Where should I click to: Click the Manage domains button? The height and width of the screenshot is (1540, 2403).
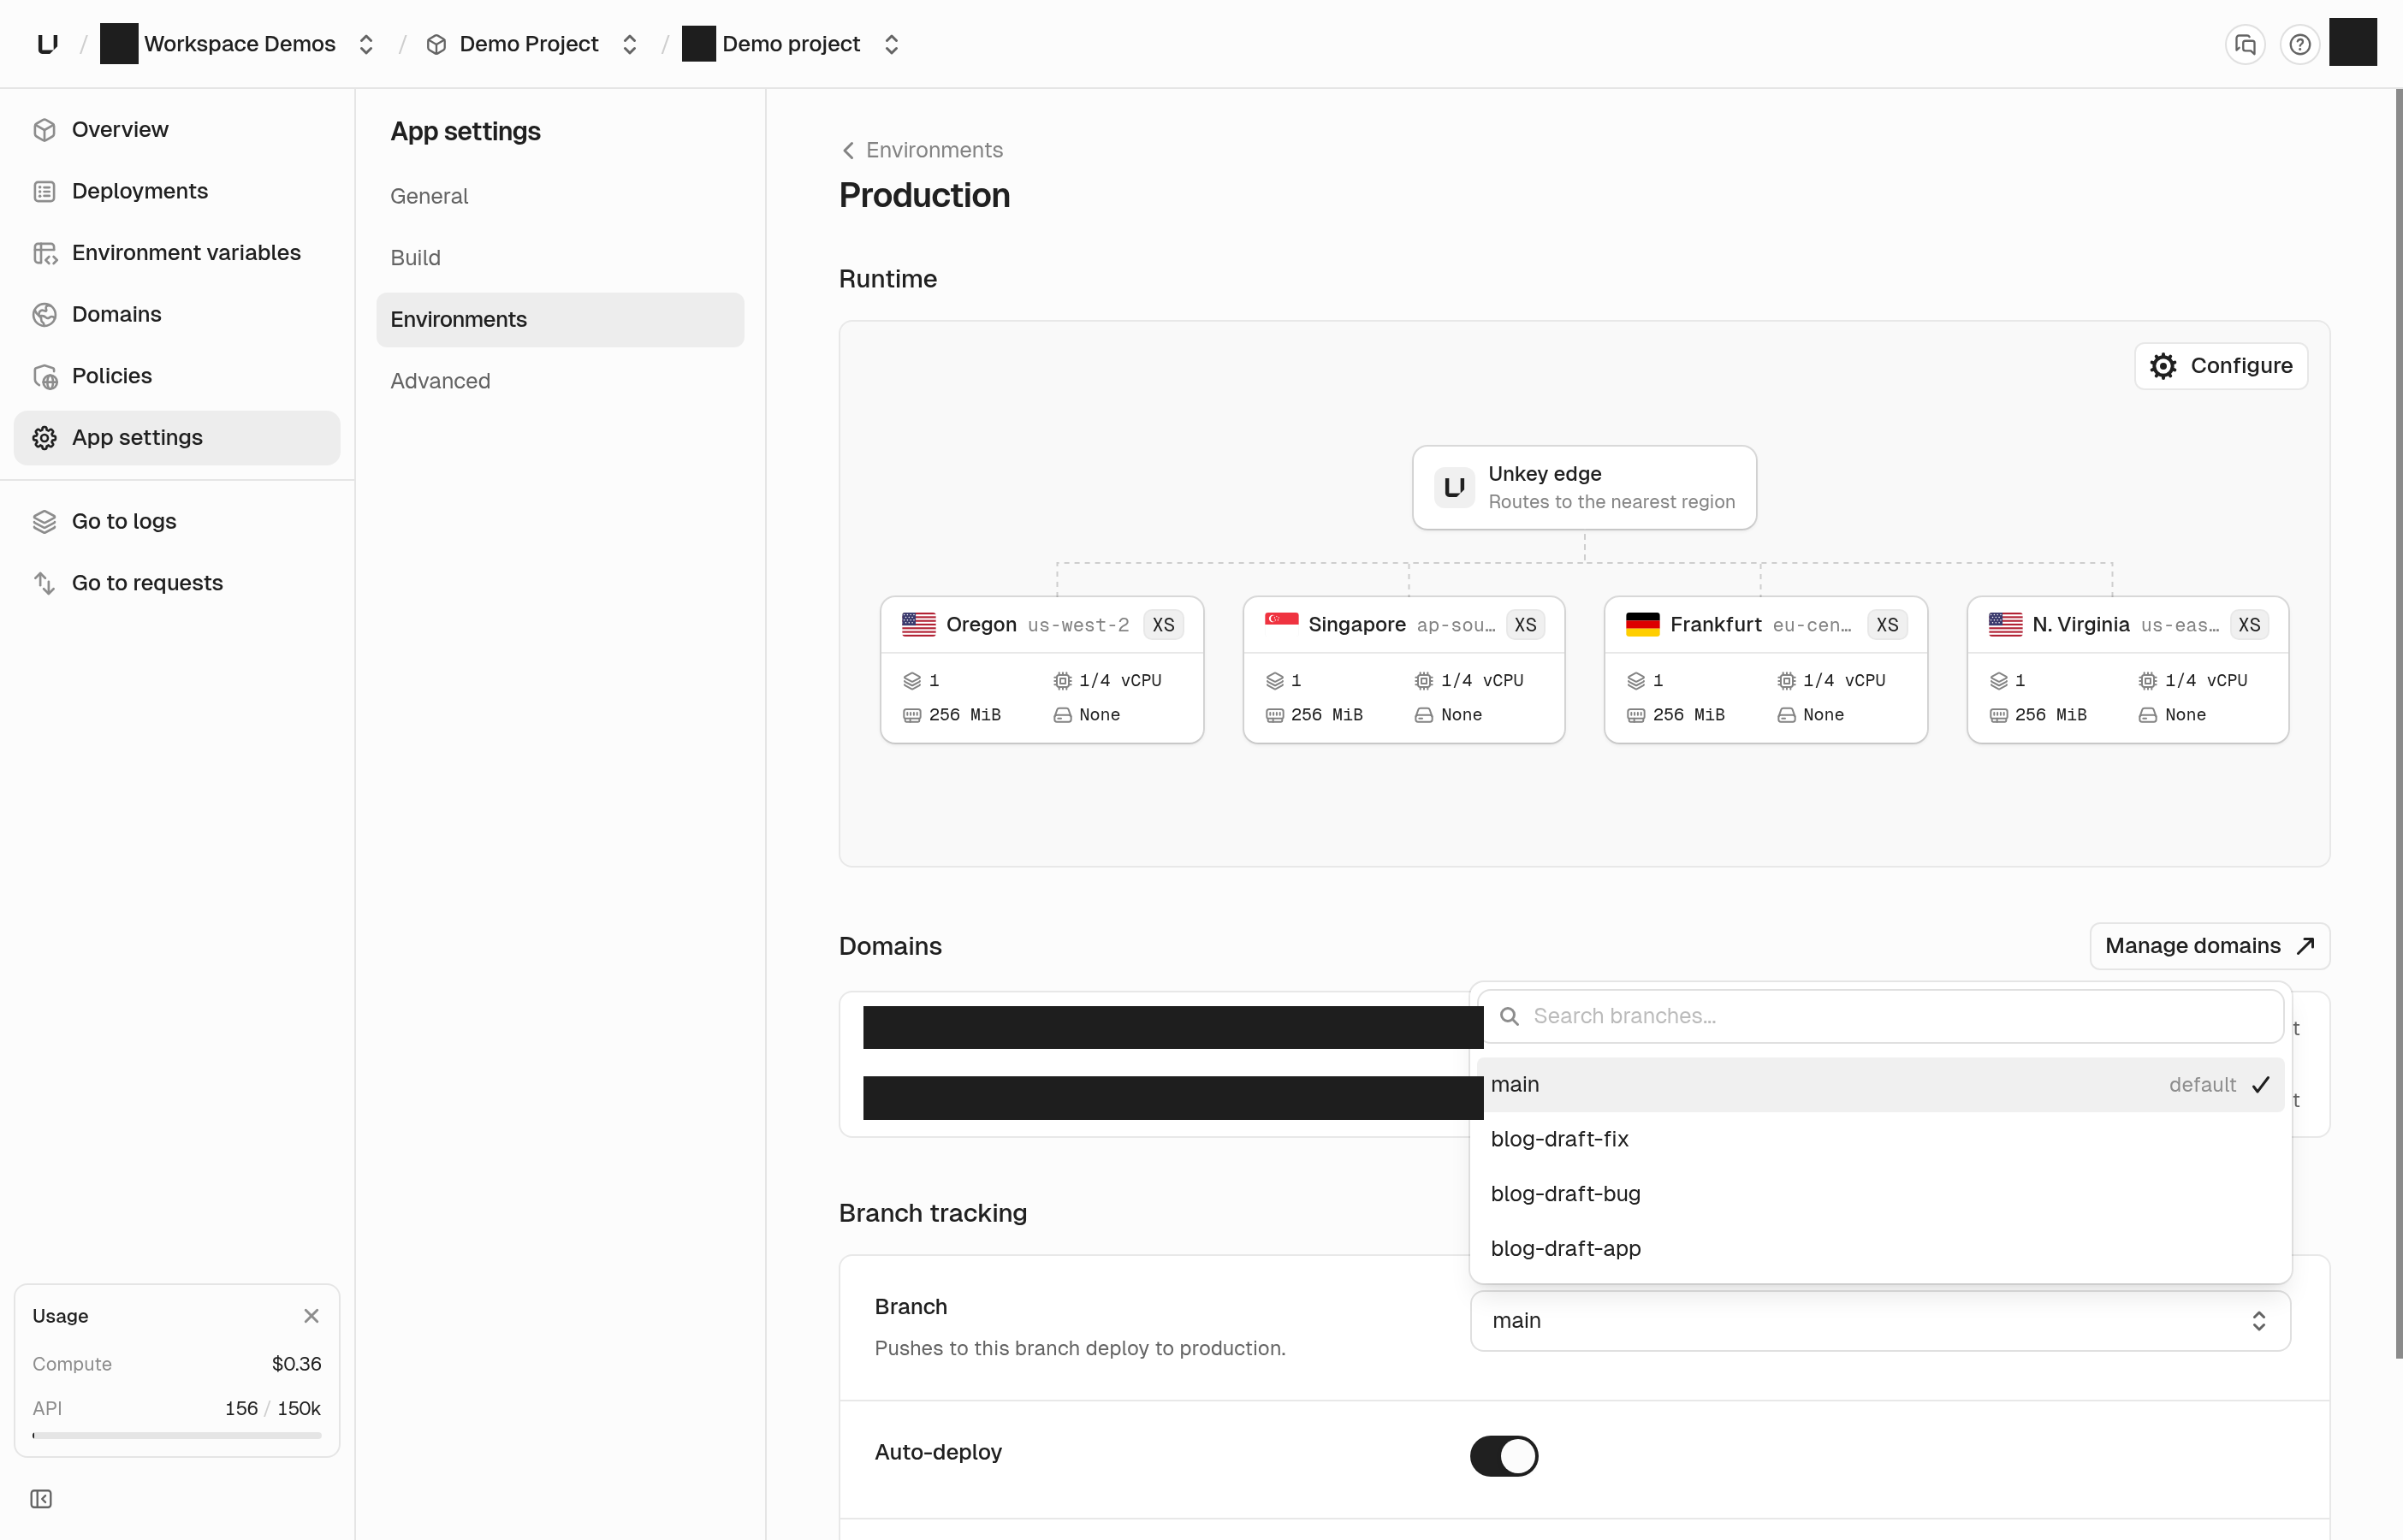click(x=2210, y=946)
